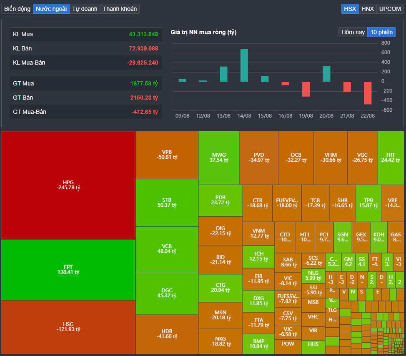Click the EIB -11.95 tỷ tile
This screenshot has height=356, width=406.
pyautogui.click(x=259, y=279)
